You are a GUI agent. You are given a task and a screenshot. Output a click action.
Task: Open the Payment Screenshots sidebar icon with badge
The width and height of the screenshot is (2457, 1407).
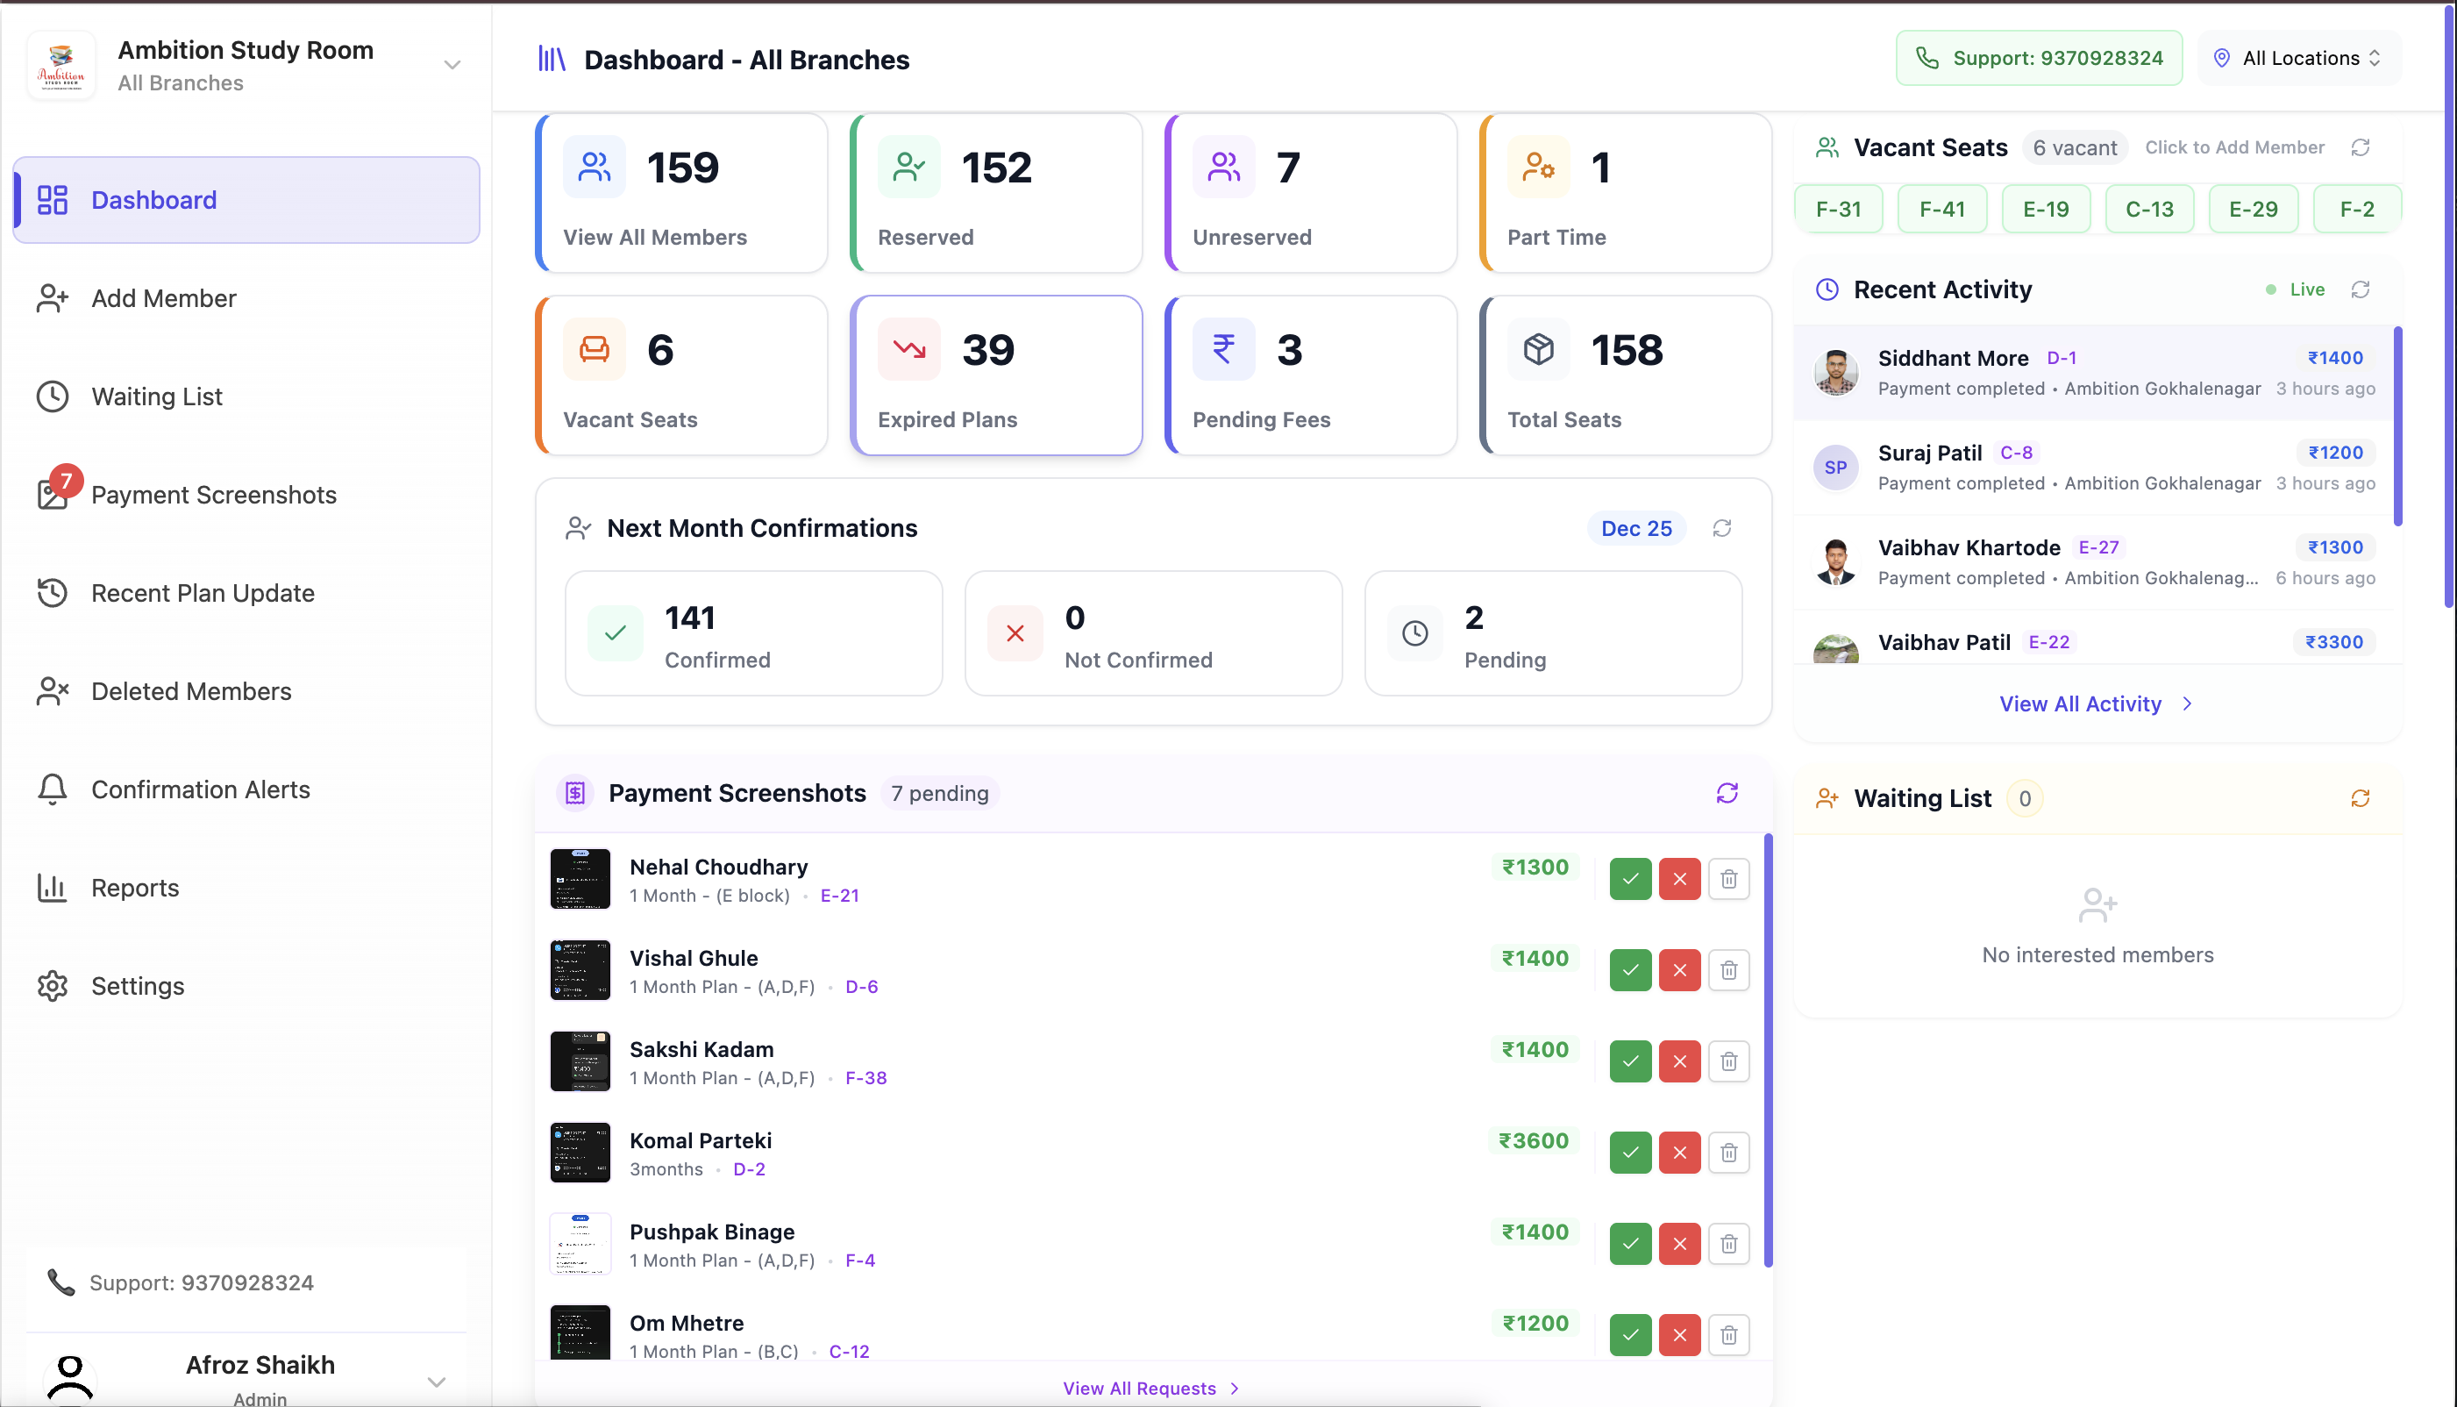click(x=53, y=495)
